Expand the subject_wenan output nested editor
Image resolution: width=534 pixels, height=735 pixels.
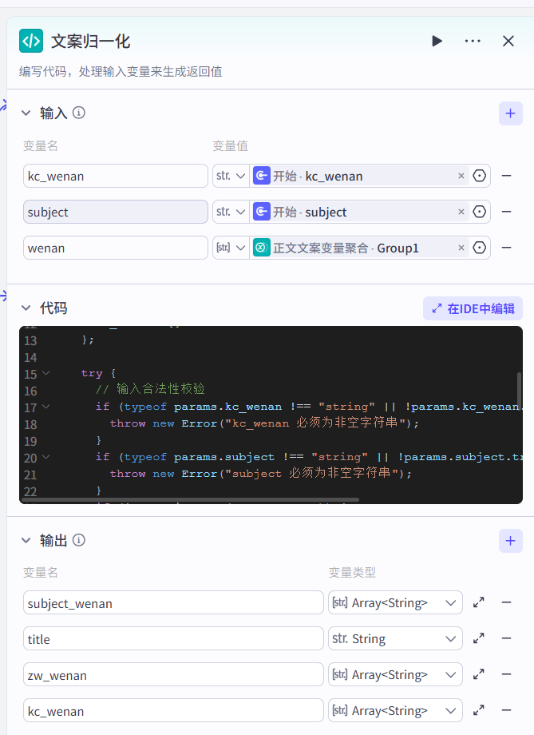click(x=479, y=602)
